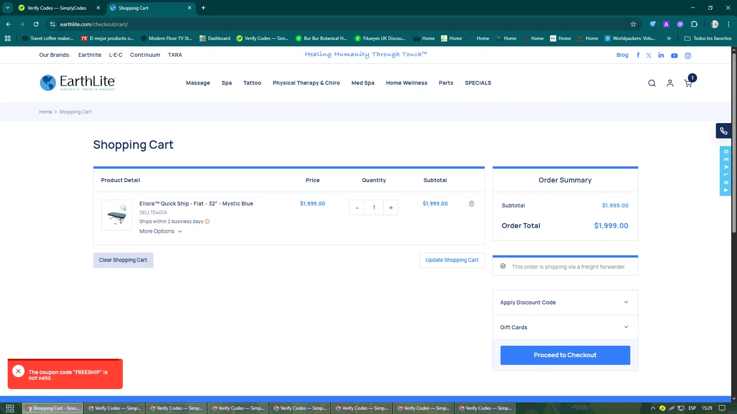
Task: Open the Spa menu
Action: [227, 83]
